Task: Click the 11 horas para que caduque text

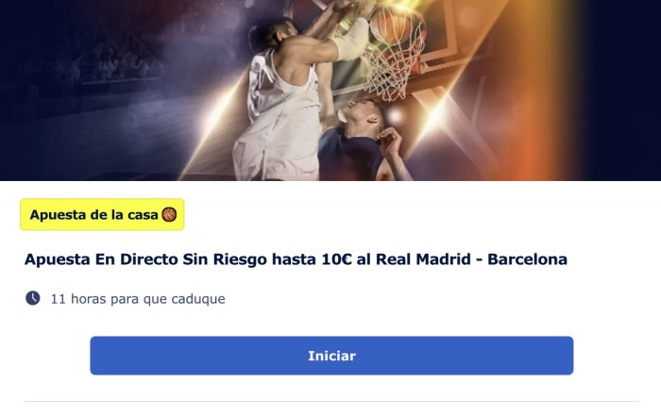Action: click(138, 298)
